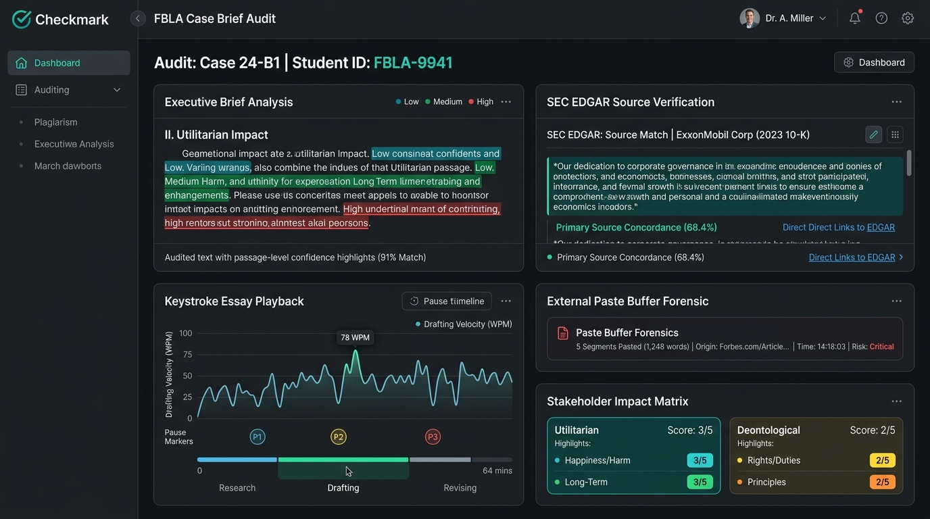Open the settings gear in the header
This screenshot has height=519, width=930.
908,18
